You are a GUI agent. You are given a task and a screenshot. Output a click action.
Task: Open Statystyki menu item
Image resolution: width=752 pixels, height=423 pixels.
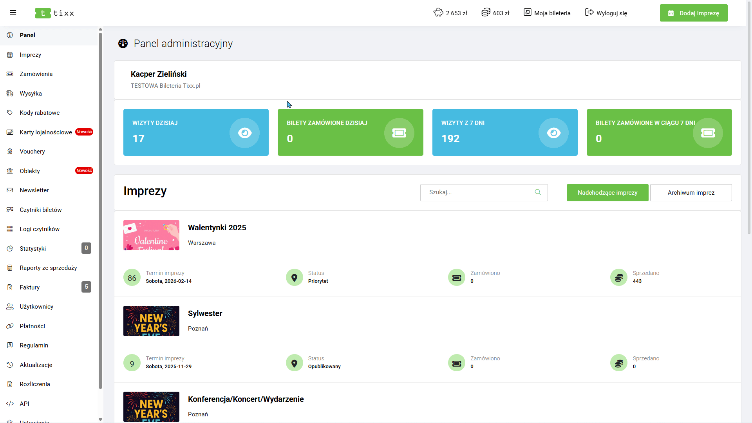[33, 249]
